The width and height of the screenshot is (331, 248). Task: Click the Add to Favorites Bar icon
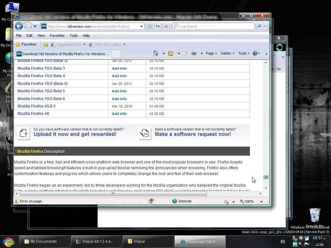(x=45, y=45)
